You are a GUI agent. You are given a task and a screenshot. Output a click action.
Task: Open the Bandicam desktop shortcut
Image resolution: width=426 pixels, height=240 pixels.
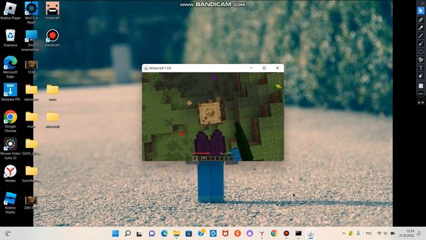pyautogui.click(x=52, y=37)
